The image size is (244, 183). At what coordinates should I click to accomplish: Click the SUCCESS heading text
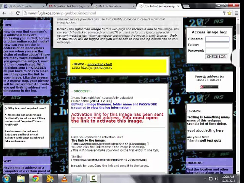tap(82, 91)
